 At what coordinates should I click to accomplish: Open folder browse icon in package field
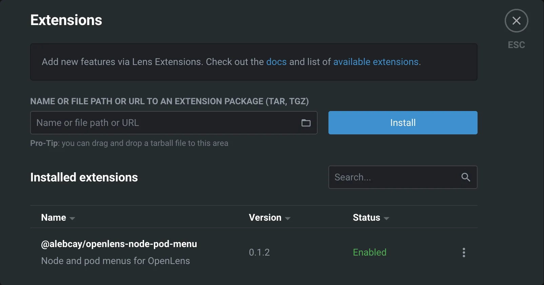pos(306,123)
